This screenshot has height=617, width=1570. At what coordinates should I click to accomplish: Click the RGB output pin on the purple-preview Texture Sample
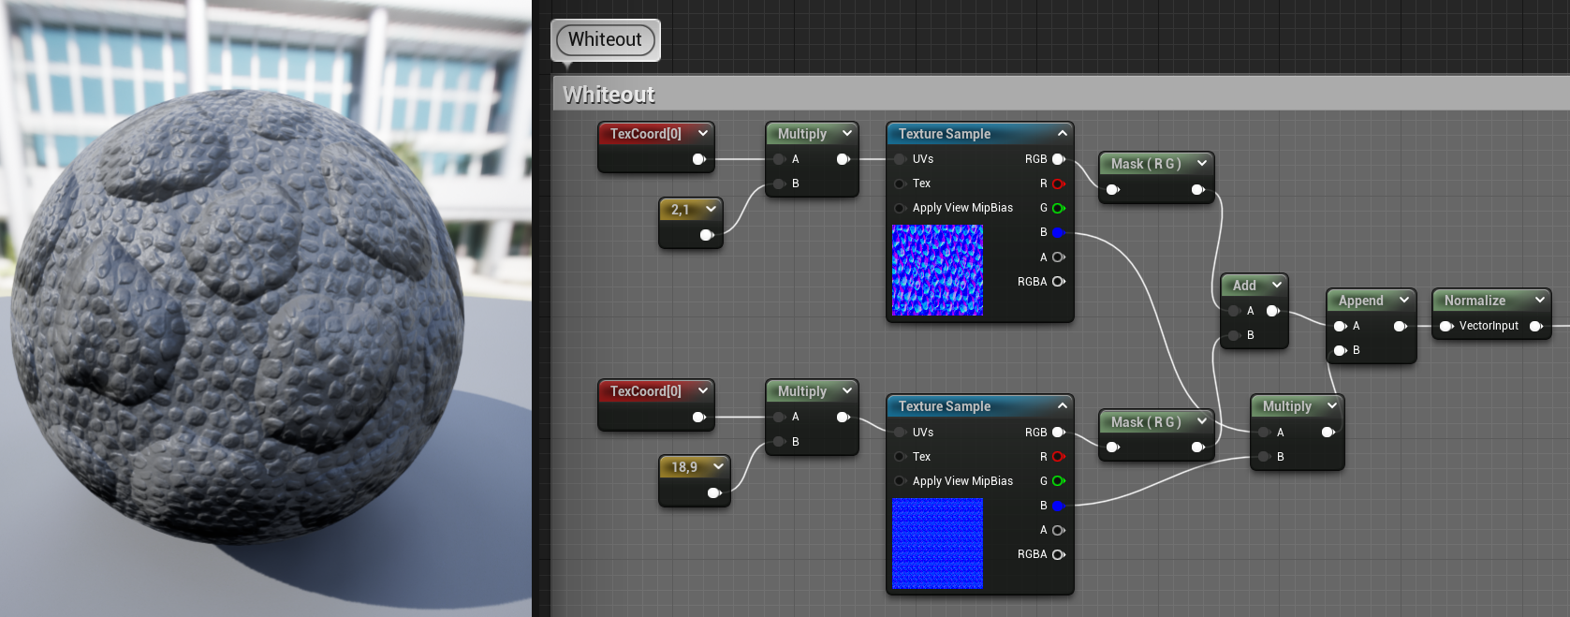pos(1059,159)
